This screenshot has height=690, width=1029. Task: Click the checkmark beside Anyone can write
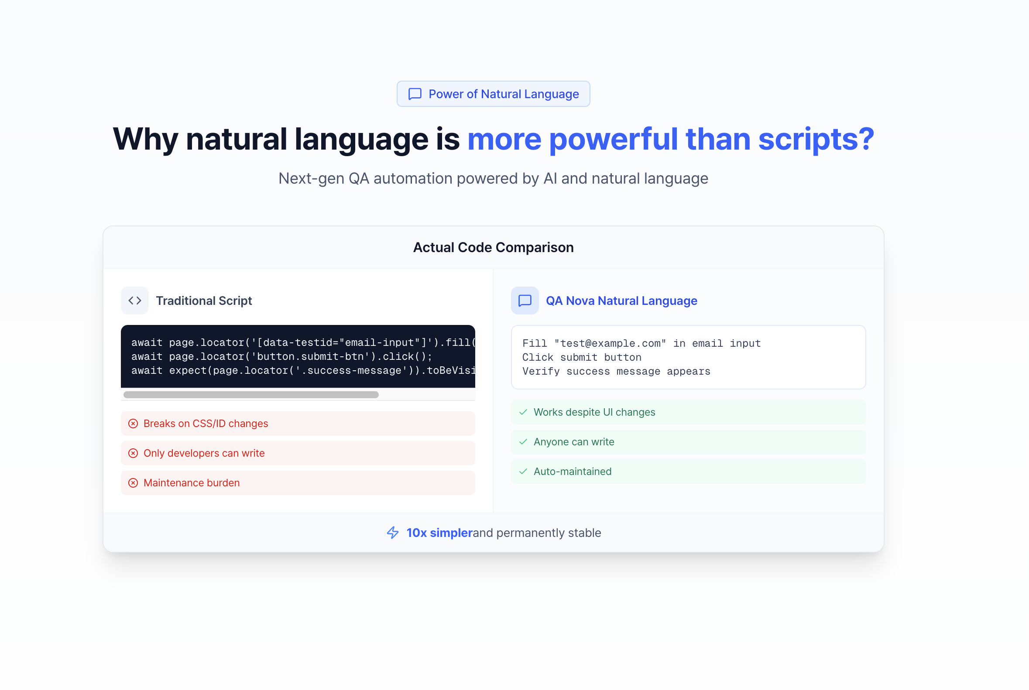[x=523, y=442]
